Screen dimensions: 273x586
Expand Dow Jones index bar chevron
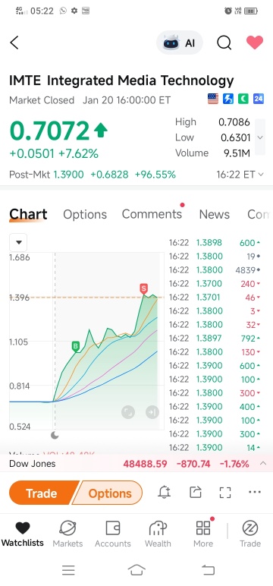[263, 464]
